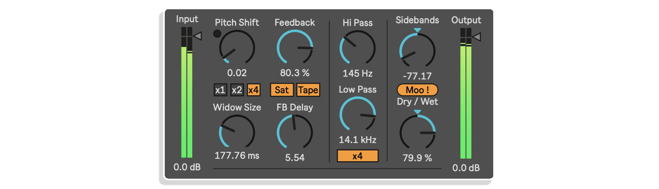Click the Feedback knob at 80.3 %
Screen dimensions: 659x189
[295, 48]
